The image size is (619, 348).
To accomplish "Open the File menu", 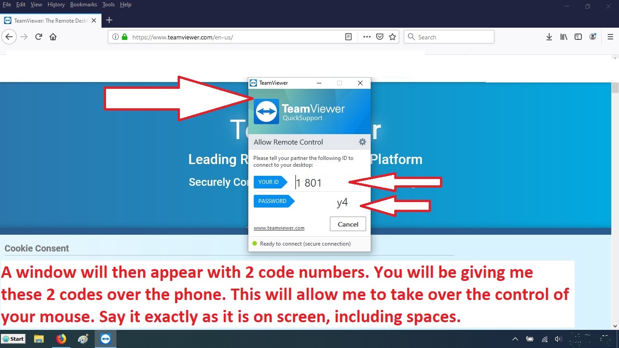I will coord(7,5).
